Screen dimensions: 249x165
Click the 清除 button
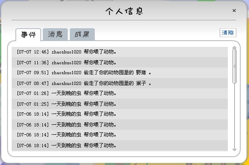tap(228, 33)
